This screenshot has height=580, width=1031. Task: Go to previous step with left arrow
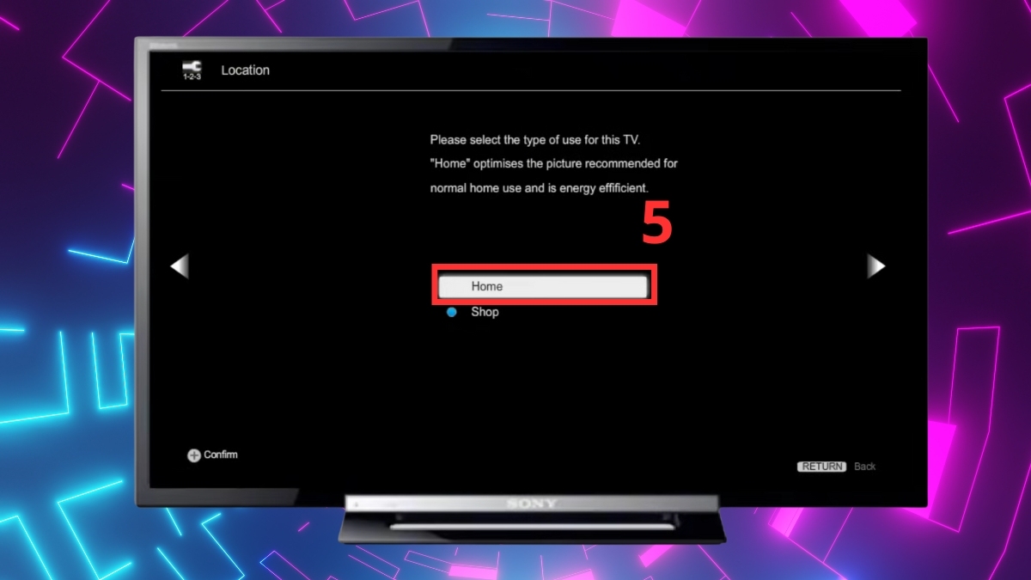[x=180, y=266]
